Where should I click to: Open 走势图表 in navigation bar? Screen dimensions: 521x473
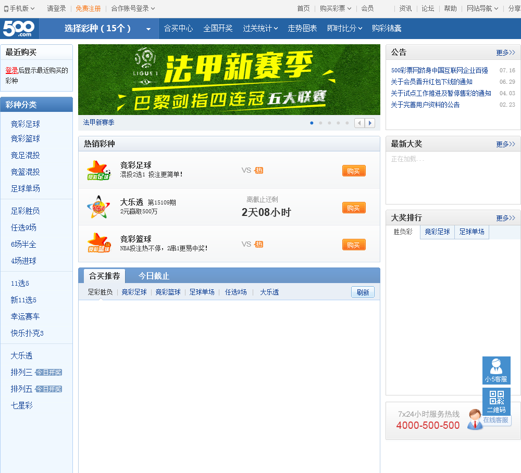[x=302, y=29]
